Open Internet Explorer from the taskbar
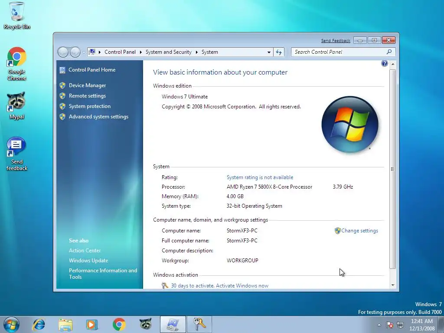 (39, 324)
